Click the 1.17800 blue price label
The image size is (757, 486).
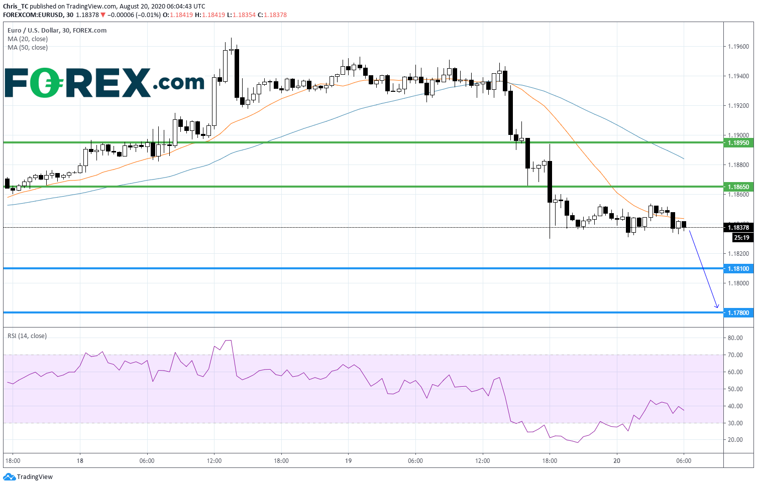pos(738,312)
